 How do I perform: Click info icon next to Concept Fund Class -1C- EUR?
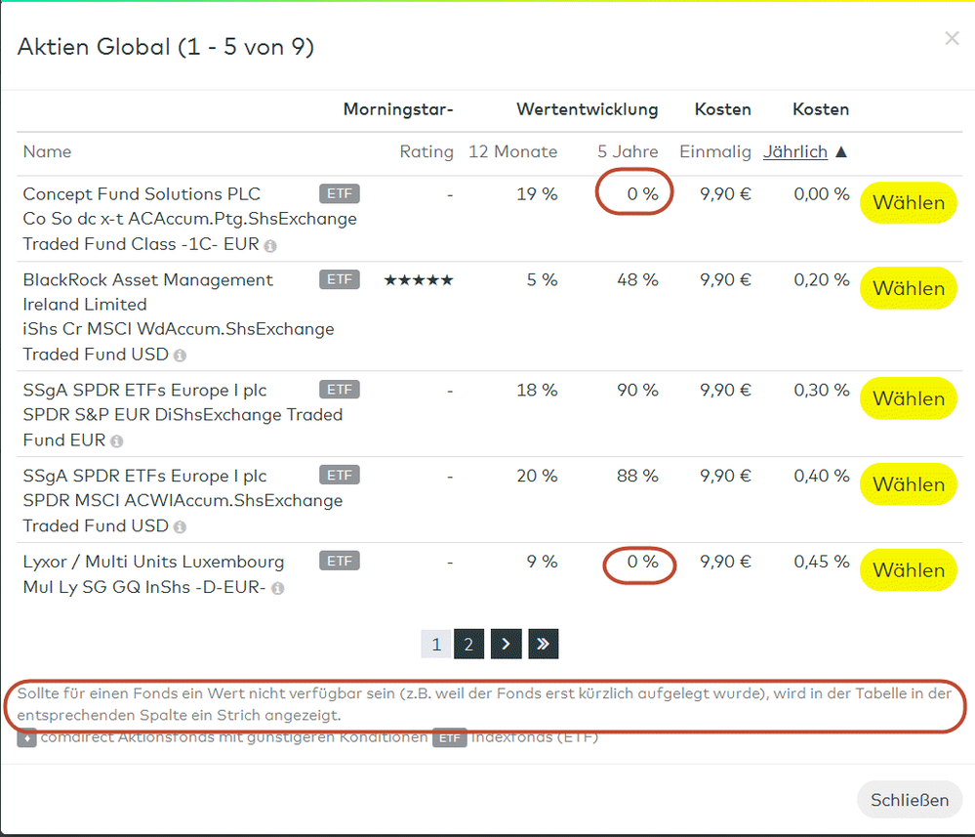click(x=270, y=246)
